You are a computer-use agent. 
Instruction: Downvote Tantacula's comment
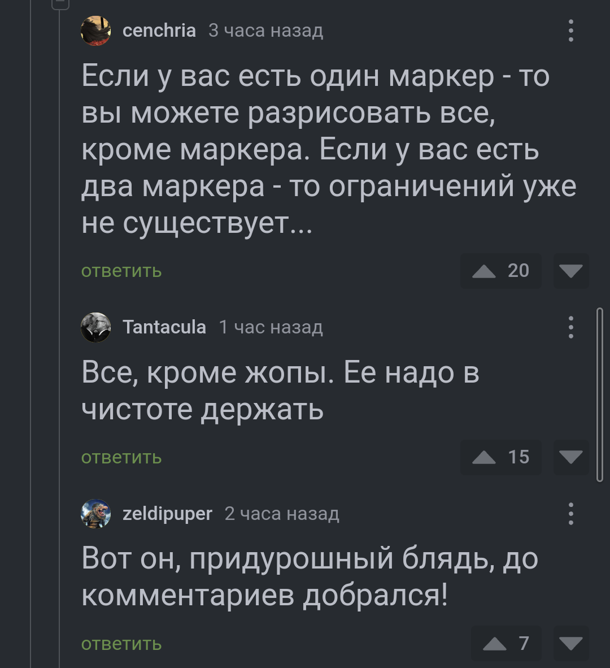(571, 457)
